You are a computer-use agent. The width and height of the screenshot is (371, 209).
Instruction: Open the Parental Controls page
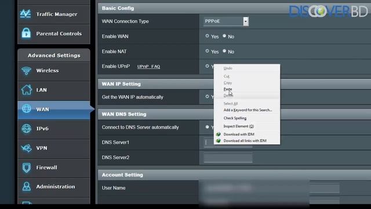[x=54, y=34]
